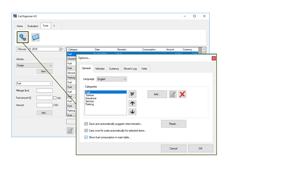The width and height of the screenshot is (281, 175).
Task: Disable Show fuel consumption in main table
Action: 86,137
